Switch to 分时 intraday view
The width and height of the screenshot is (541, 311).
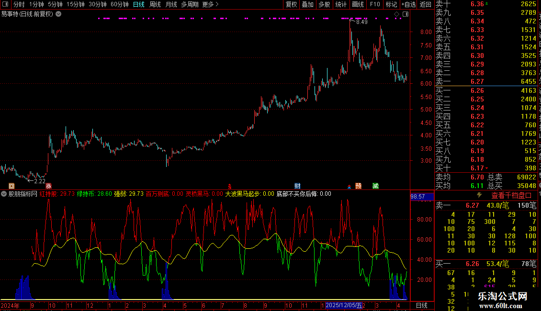tap(19, 4)
